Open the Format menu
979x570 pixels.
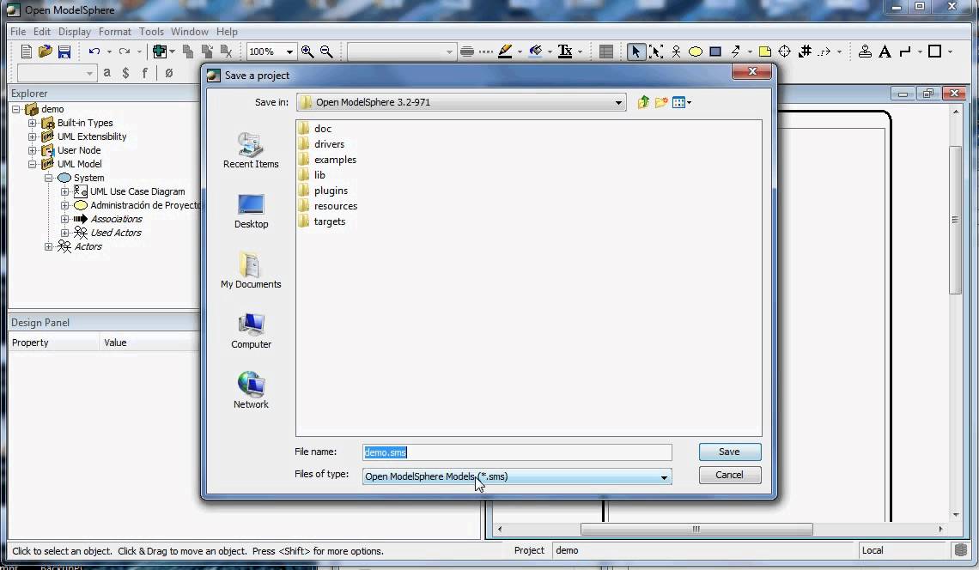coord(115,31)
